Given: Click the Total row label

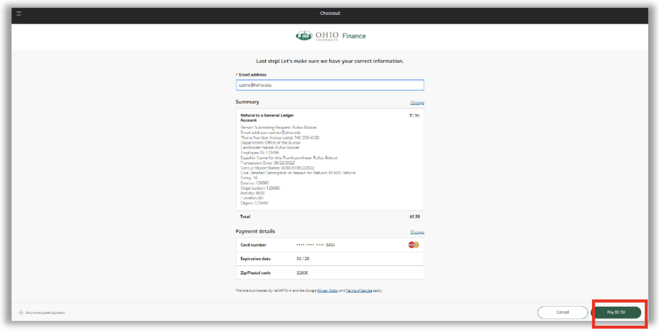Looking at the screenshot, I should point(246,217).
